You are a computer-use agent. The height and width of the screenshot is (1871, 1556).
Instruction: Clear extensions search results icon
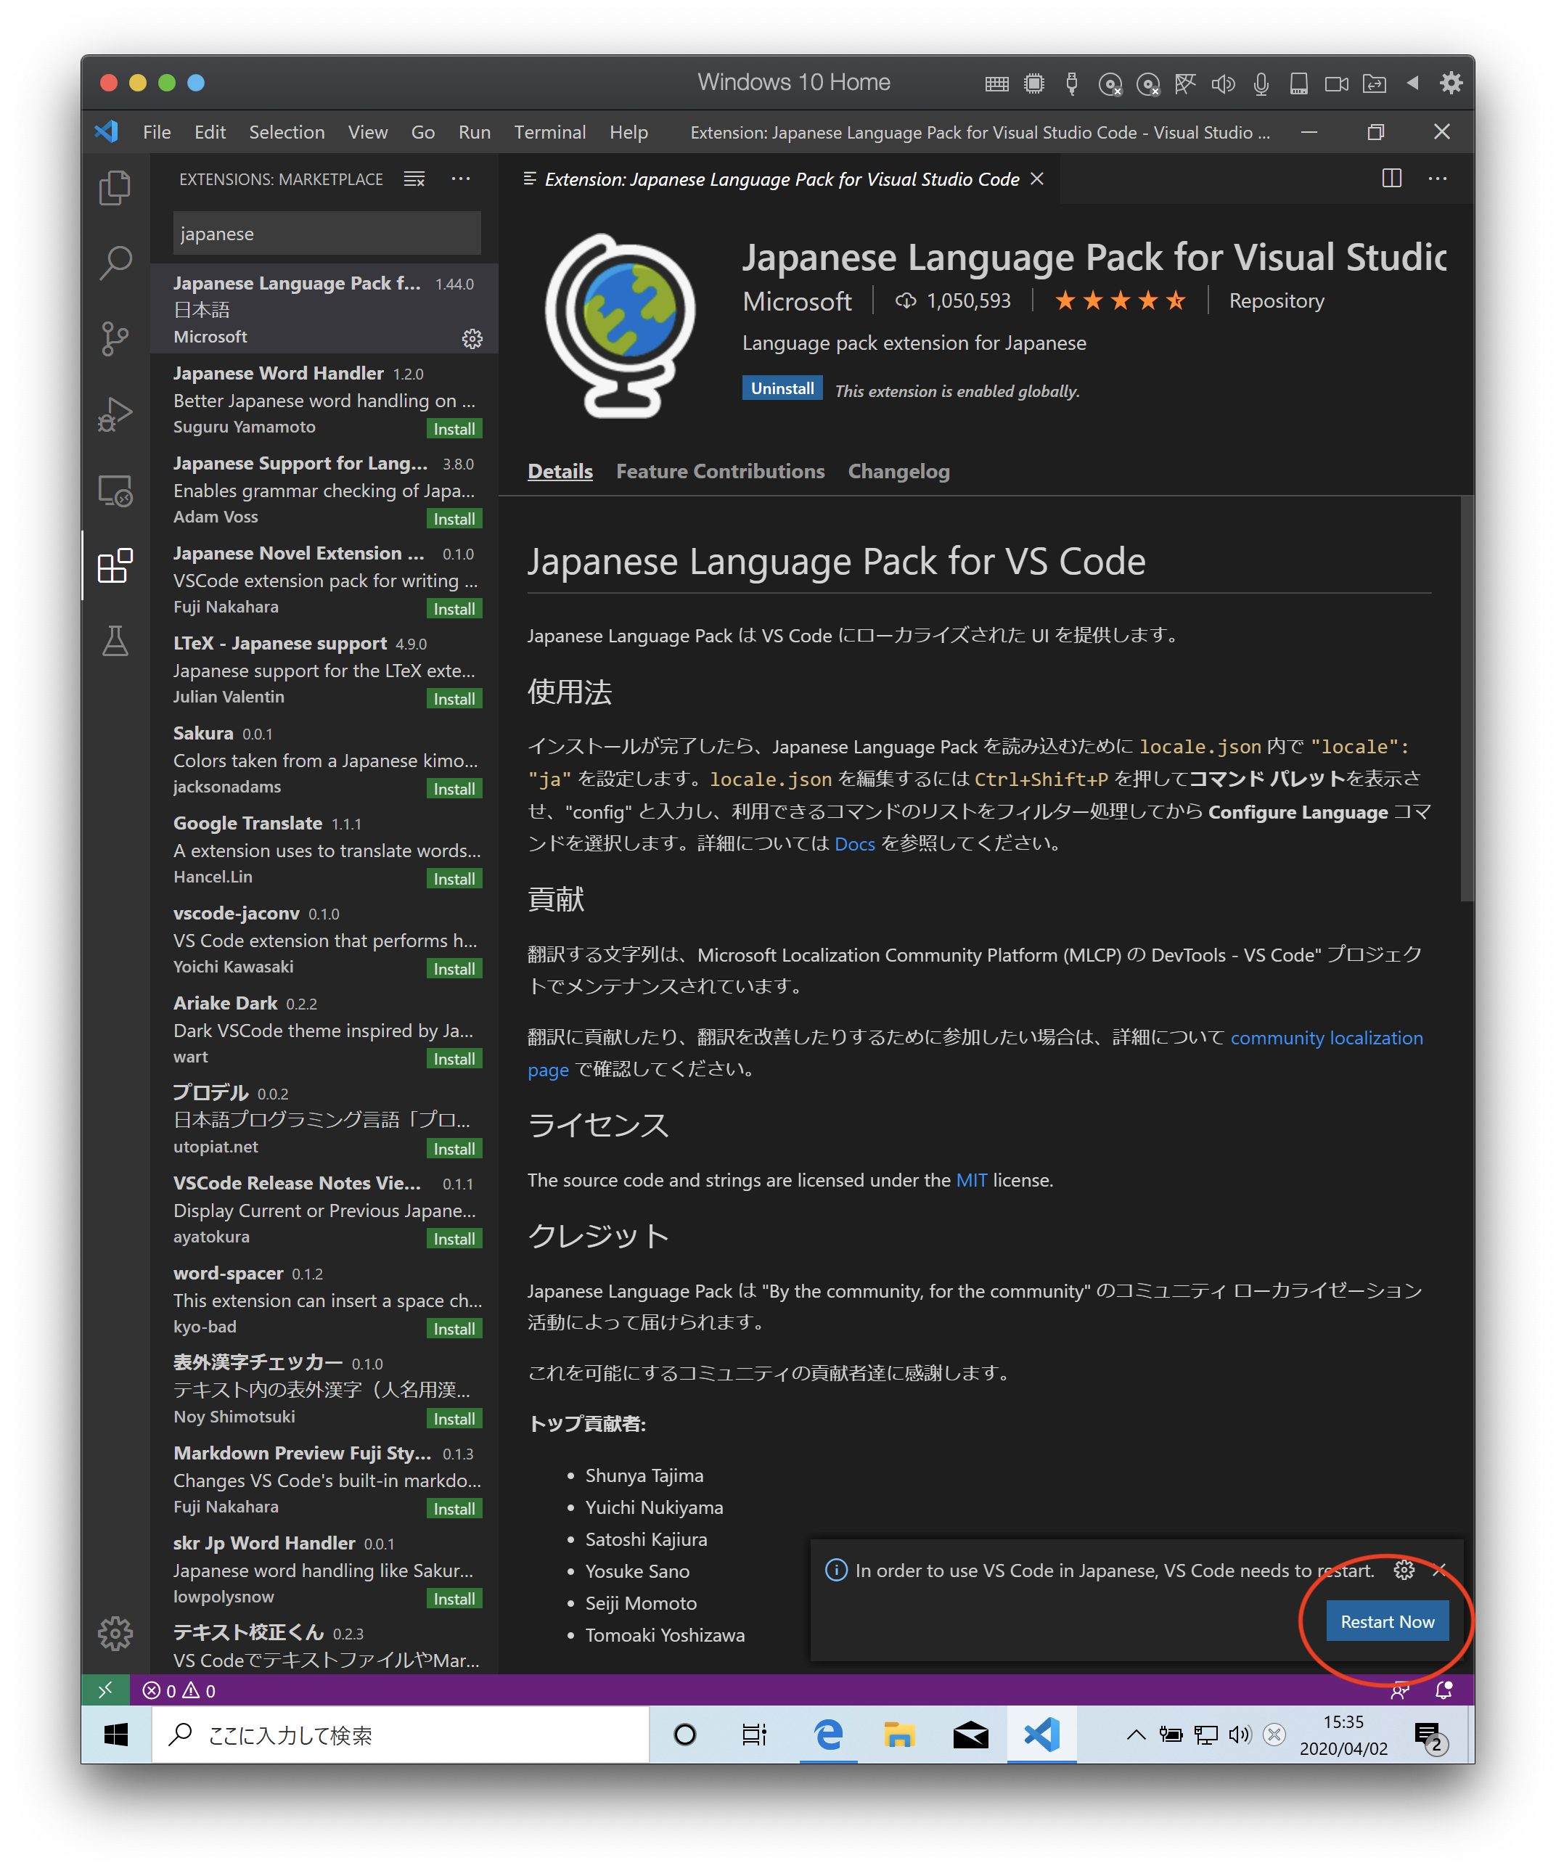pos(414,179)
